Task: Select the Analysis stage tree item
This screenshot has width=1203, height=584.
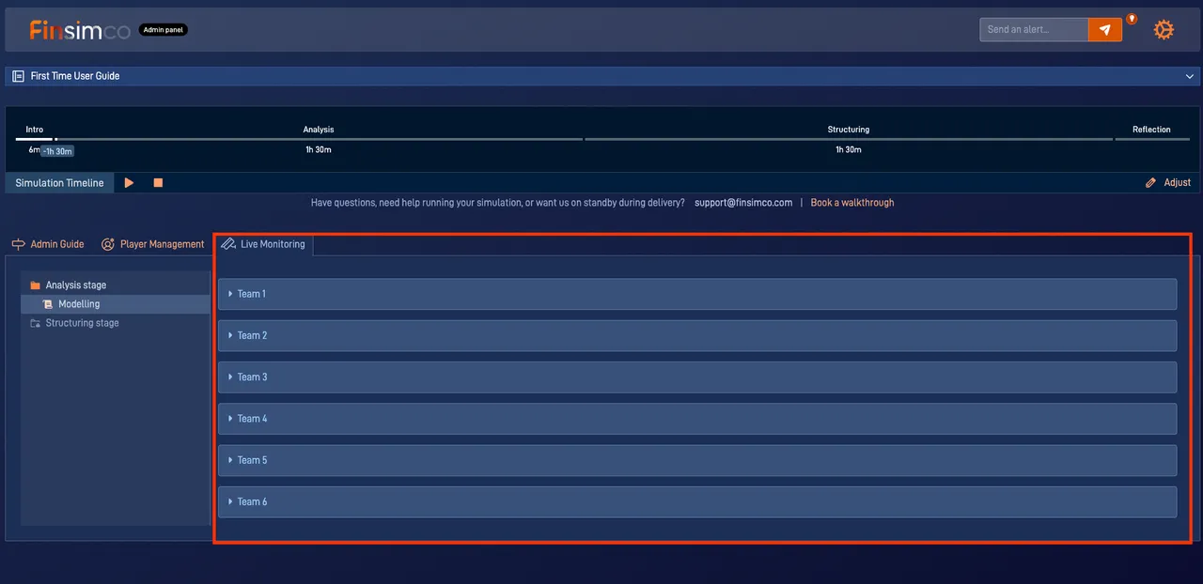Action: (116, 285)
